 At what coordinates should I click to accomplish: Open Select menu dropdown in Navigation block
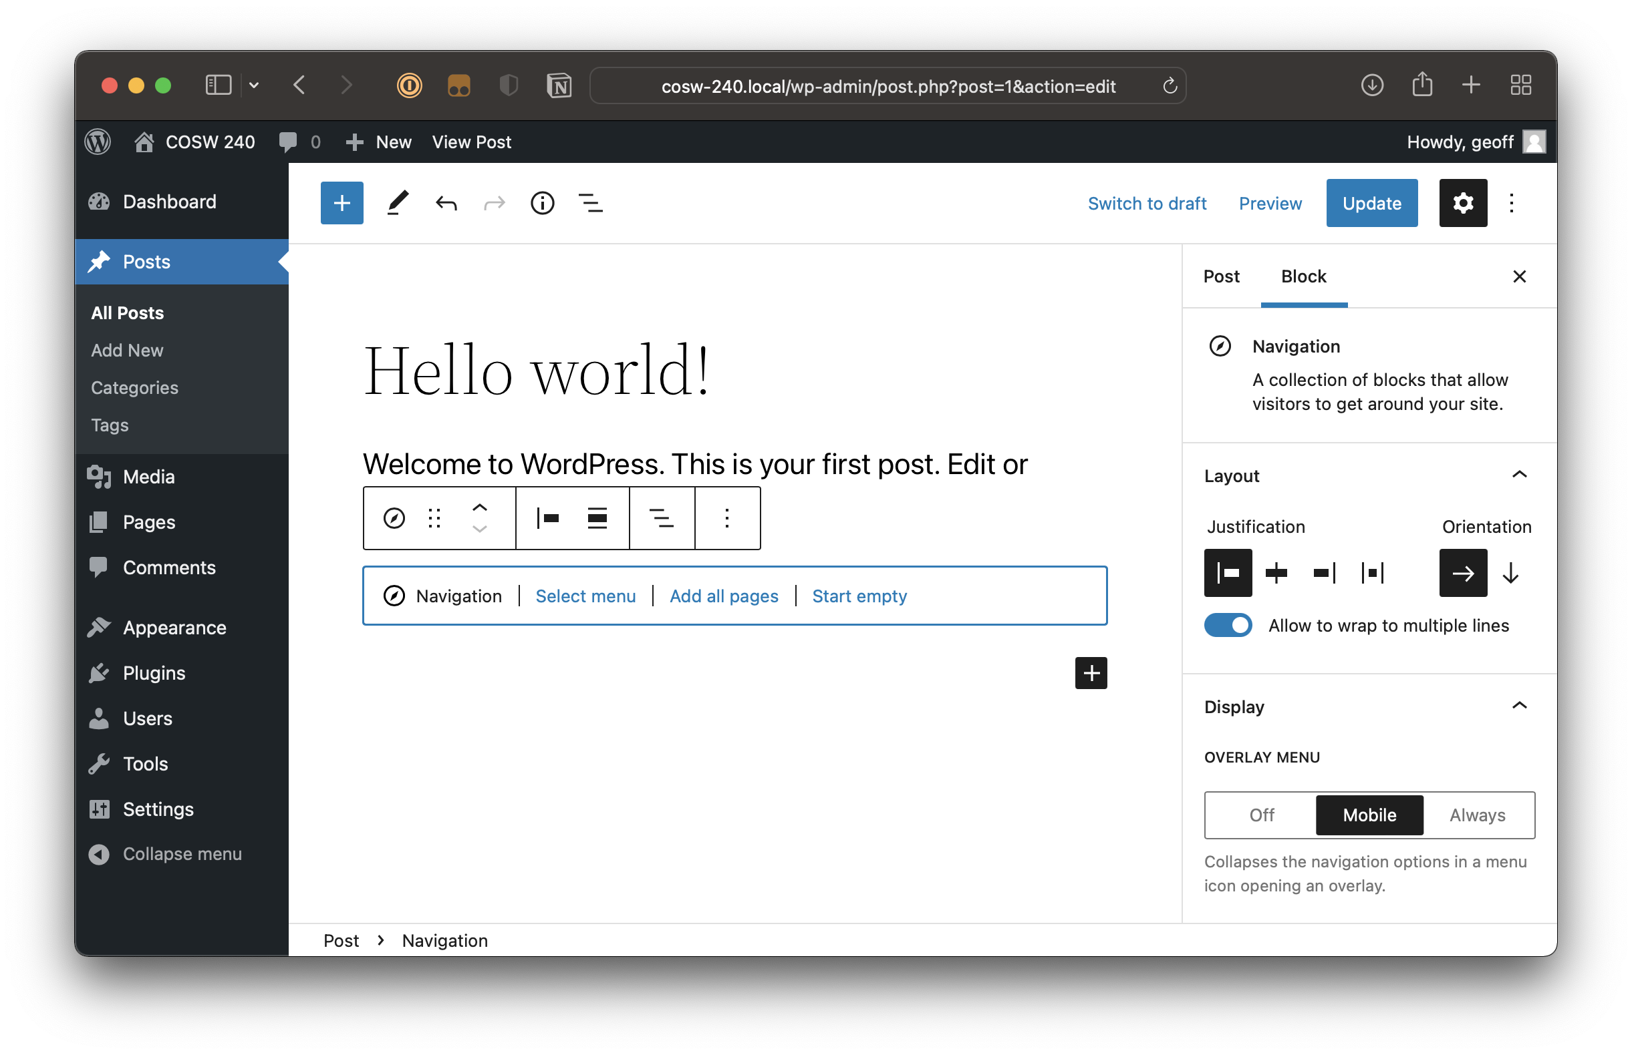[585, 596]
